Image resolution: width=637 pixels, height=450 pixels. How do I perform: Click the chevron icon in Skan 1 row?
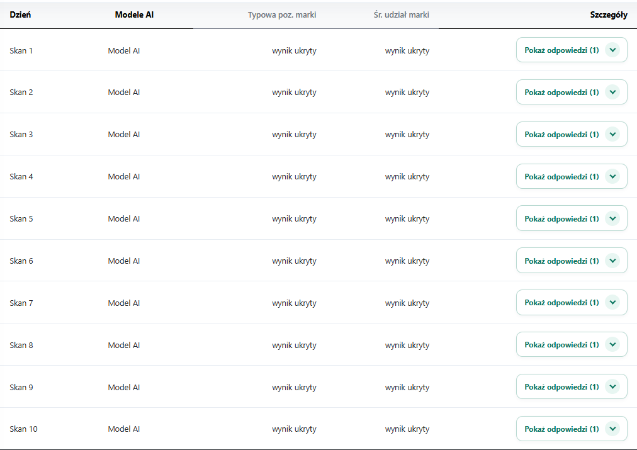pos(612,50)
